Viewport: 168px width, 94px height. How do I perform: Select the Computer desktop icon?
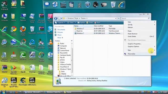[4, 17]
